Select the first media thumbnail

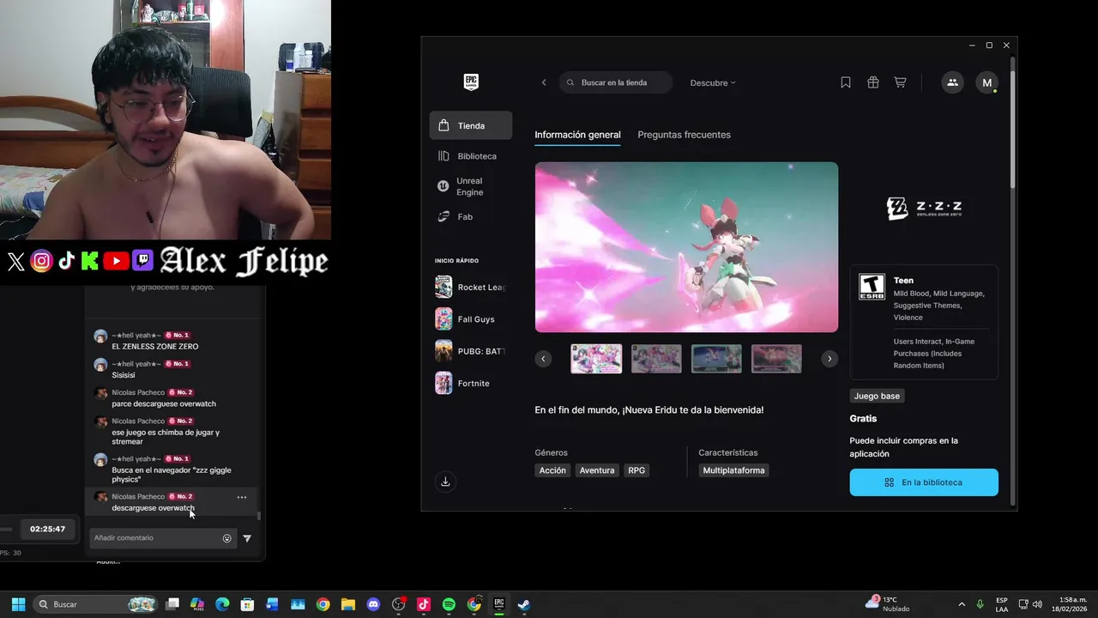click(596, 359)
